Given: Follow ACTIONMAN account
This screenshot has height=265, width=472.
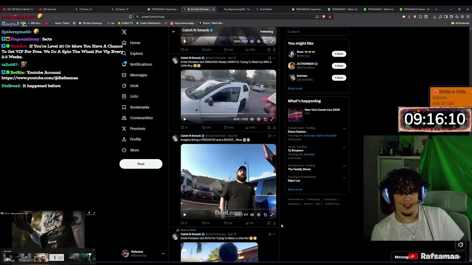Looking at the screenshot, I should [x=339, y=66].
